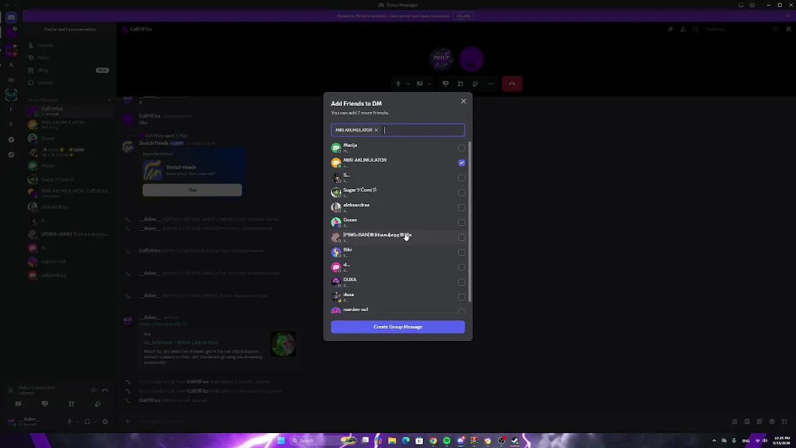This screenshot has width=796, height=448.
Task: Tick the checkbox for Biki
Action: tap(461, 252)
